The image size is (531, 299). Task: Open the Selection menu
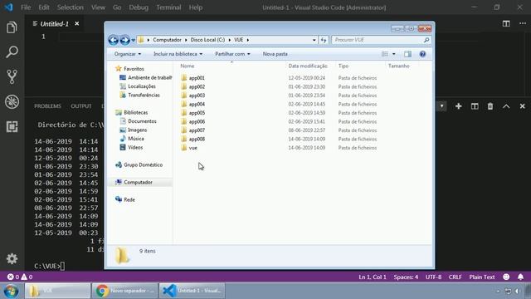(70, 7)
